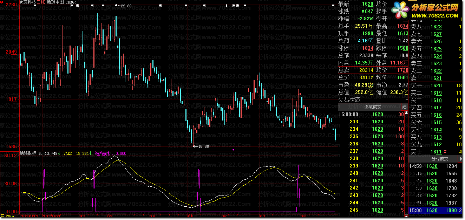
Task: Click the 涨停 value 1834
Action: click(367, 48)
